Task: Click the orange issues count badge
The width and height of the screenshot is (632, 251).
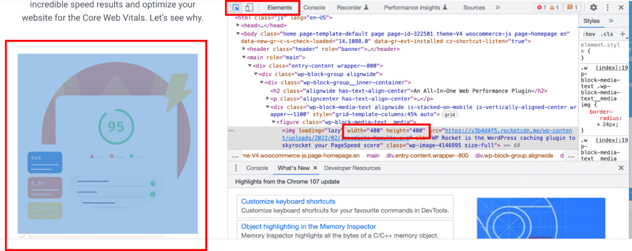Action: tap(571, 7)
